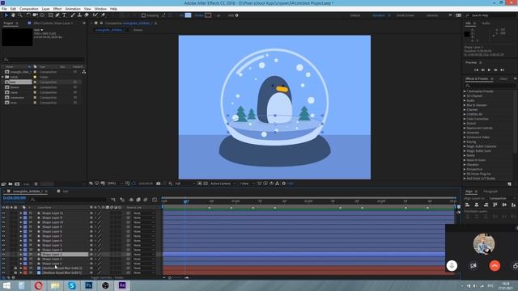Open Skype from the taskbar
Viewport: 518px width, 291px height.
point(72,285)
